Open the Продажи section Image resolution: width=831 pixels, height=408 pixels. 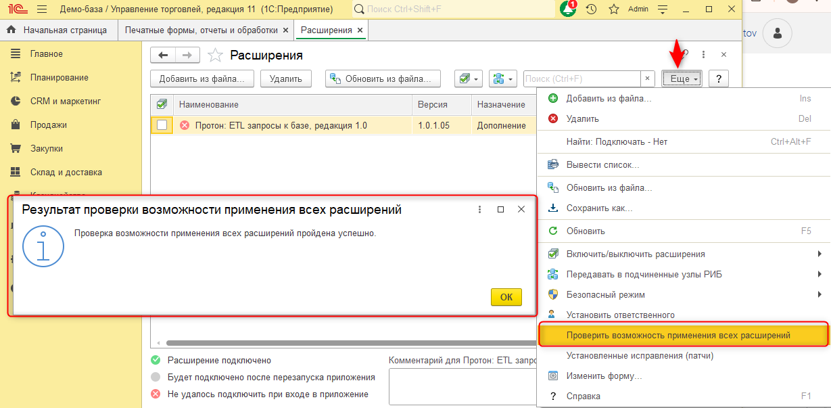(48, 124)
